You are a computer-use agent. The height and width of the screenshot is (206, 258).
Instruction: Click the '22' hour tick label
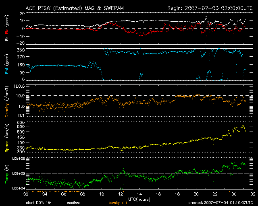coord(215,194)
